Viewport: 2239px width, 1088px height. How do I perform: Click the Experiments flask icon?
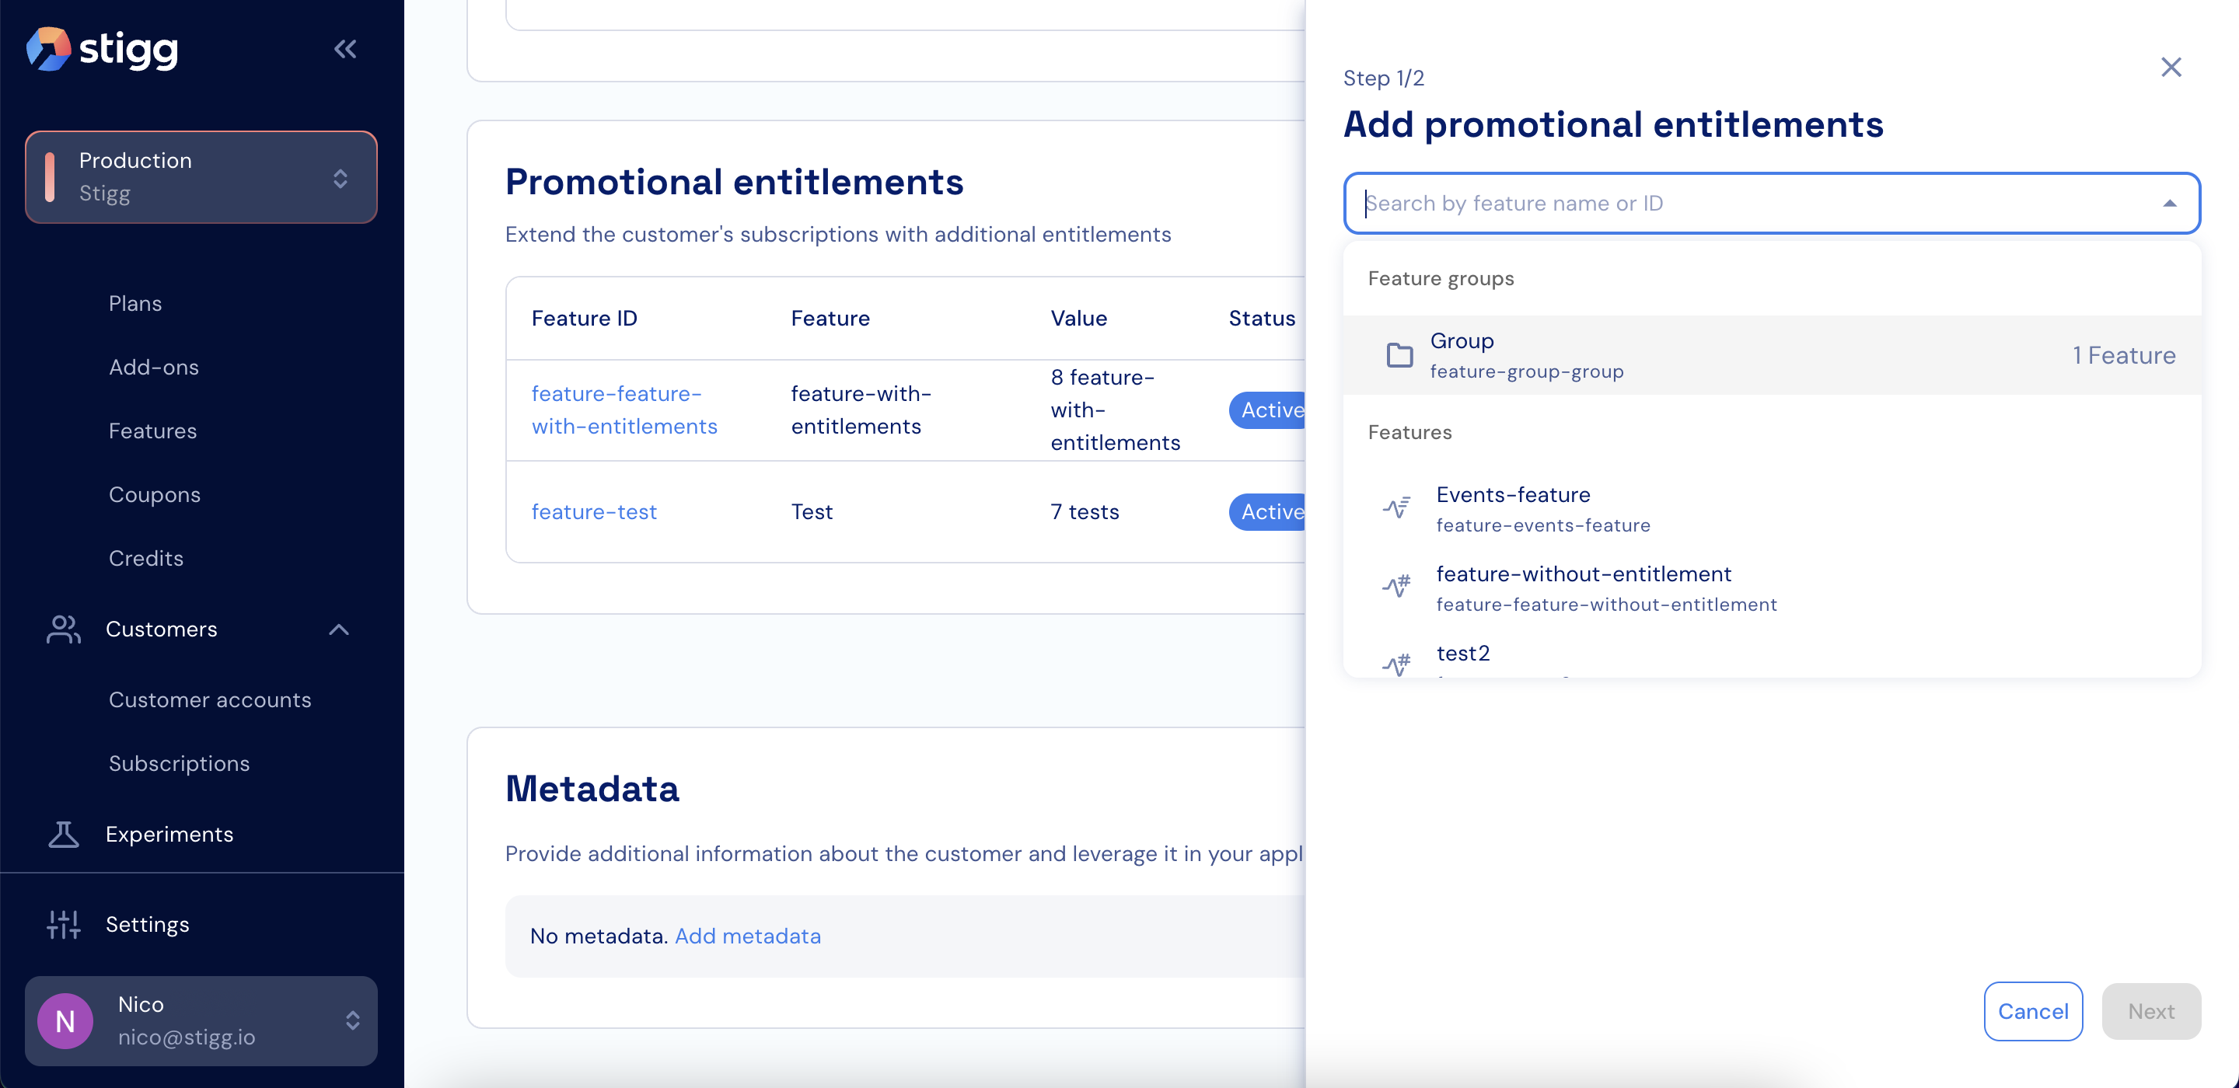[64, 834]
